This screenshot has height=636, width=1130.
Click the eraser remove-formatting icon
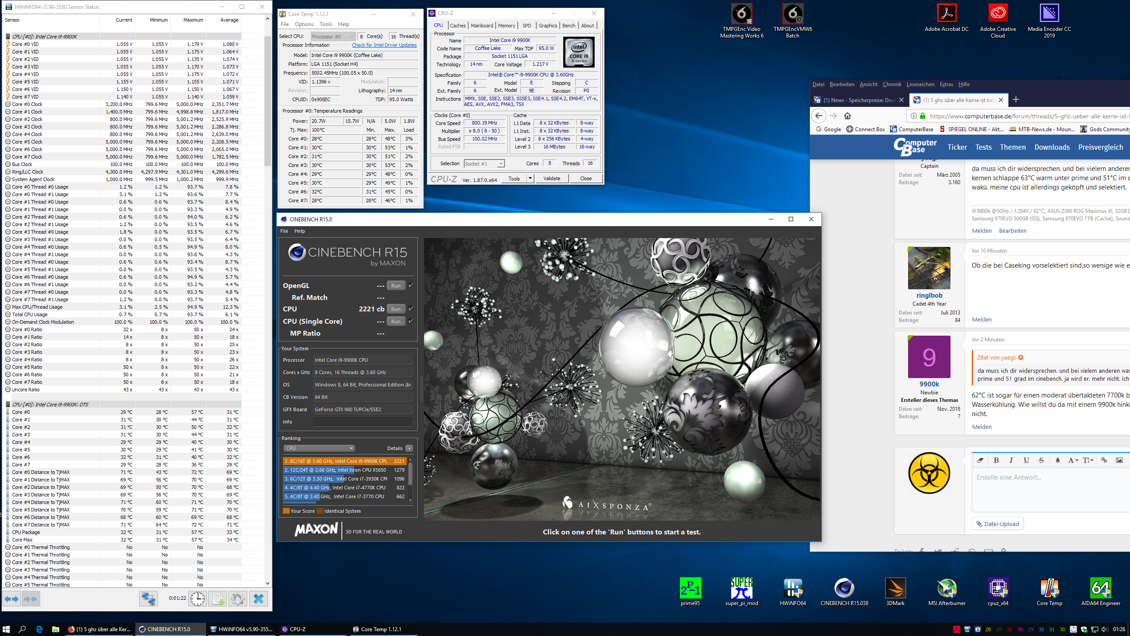980,460
